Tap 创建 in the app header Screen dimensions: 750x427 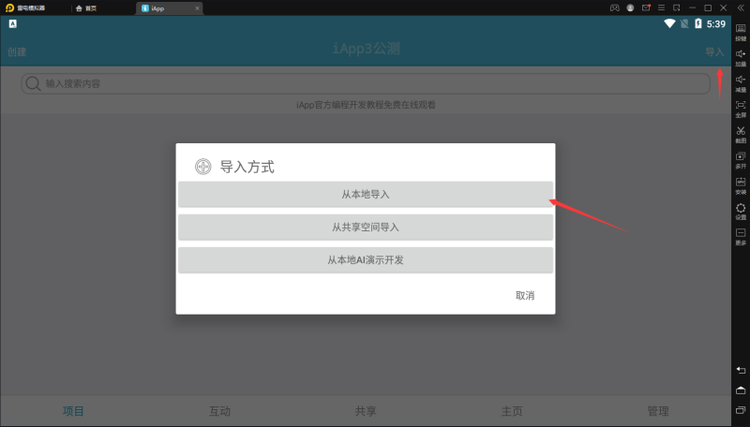click(x=17, y=52)
